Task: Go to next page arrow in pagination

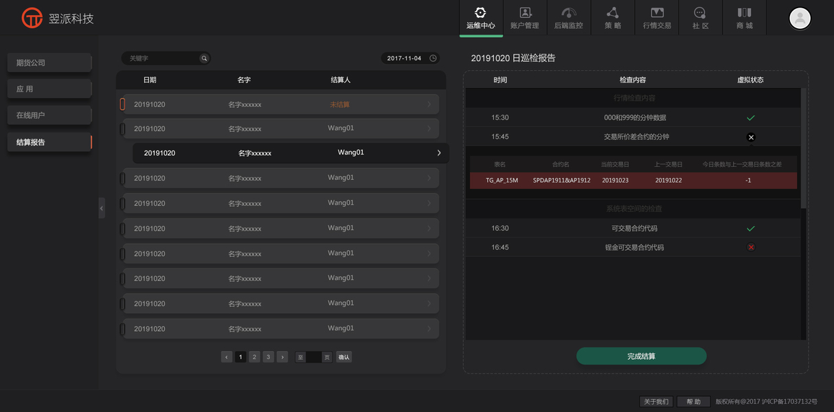Action: click(x=282, y=357)
